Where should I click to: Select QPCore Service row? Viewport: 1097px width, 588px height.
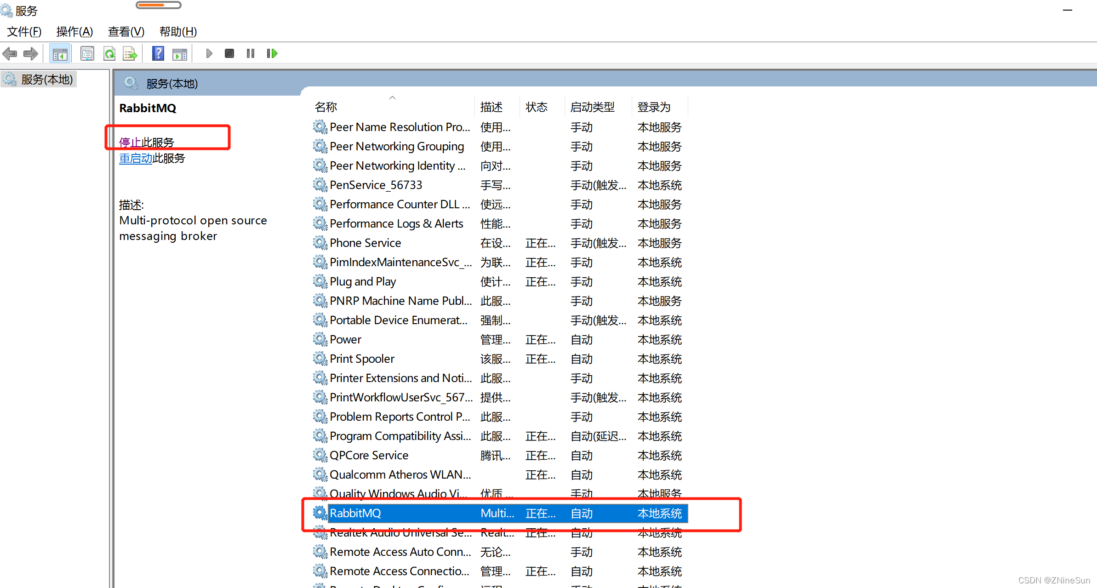pyautogui.click(x=500, y=455)
